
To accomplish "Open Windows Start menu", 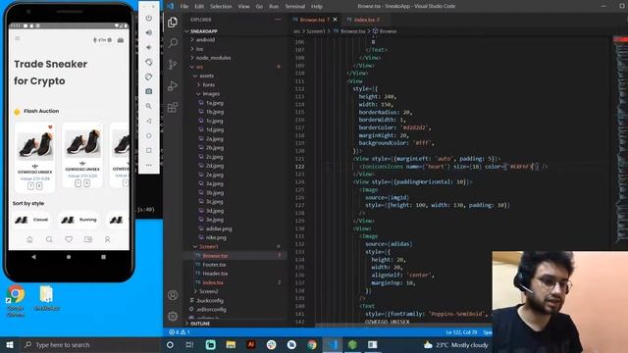I will pyautogui.click(x=10, y=344).
